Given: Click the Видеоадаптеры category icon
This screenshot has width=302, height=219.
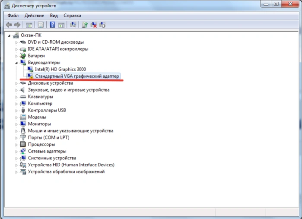Looking at the screenshot, I should pos(23,62).
